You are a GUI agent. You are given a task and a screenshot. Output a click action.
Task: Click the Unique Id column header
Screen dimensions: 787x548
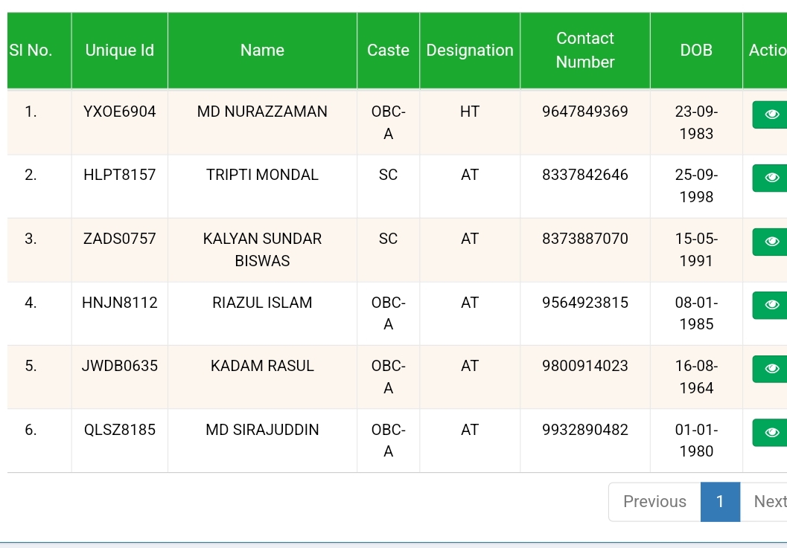click(119, 51)
